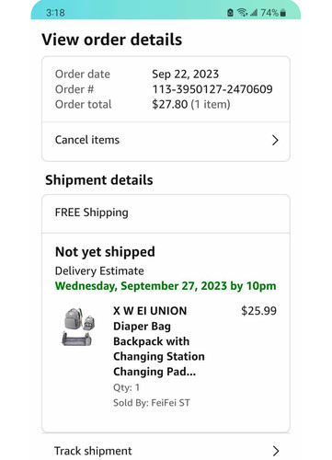Image resolution: width=332 pixels, height=460 pixels.
Task: Tap the delivery estimate date text
Action: [166, 286]
